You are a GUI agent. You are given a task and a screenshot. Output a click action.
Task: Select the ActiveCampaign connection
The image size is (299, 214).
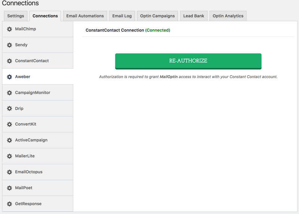click(x=38, y=140)
